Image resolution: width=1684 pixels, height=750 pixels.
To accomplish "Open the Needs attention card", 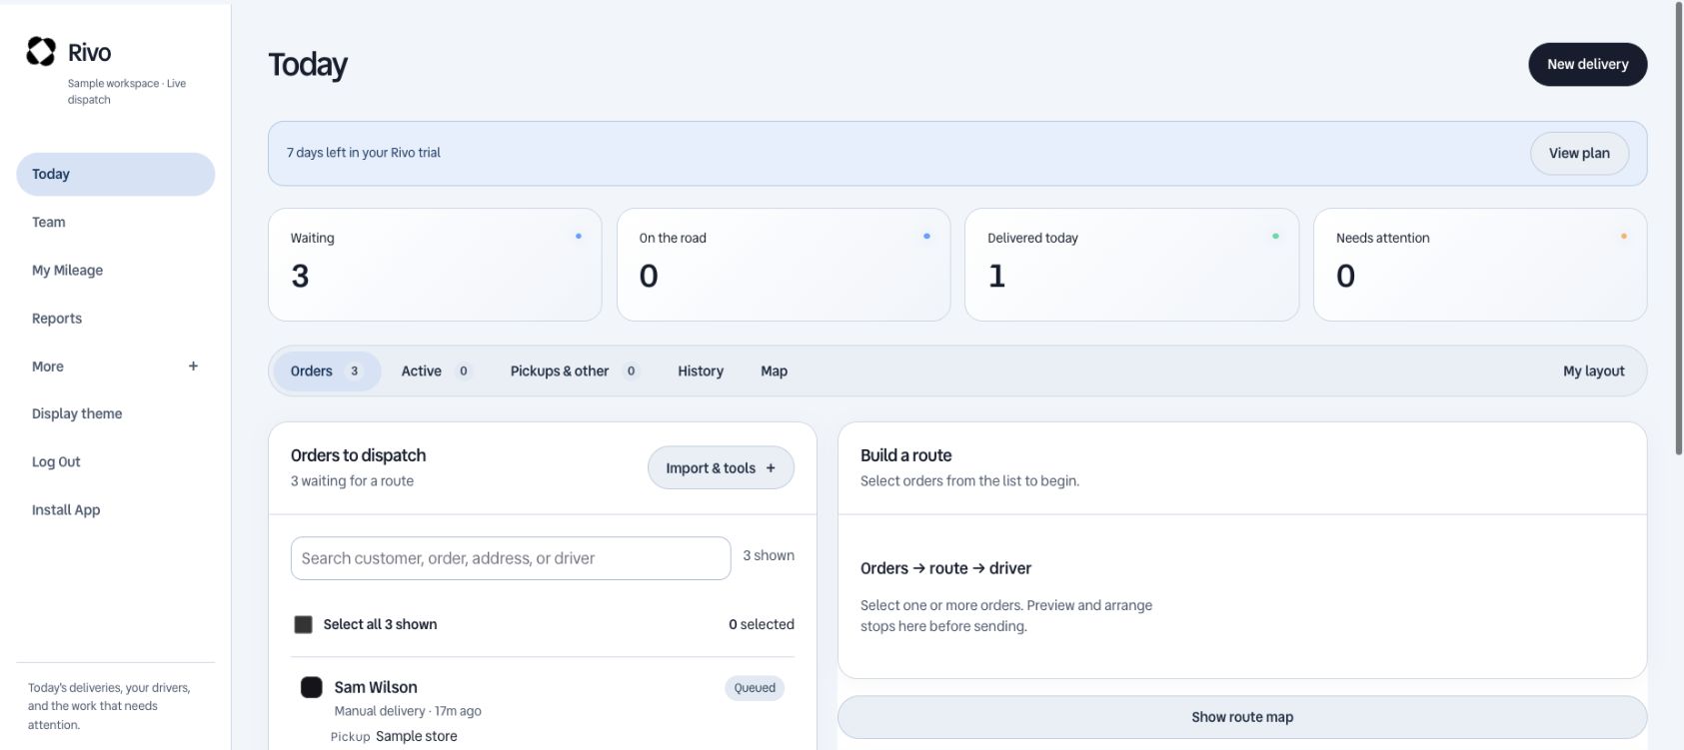I will (x=1480, y=265).
